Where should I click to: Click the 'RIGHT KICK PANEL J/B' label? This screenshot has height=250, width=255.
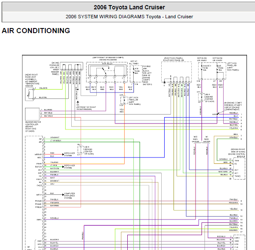coord(174,60)
